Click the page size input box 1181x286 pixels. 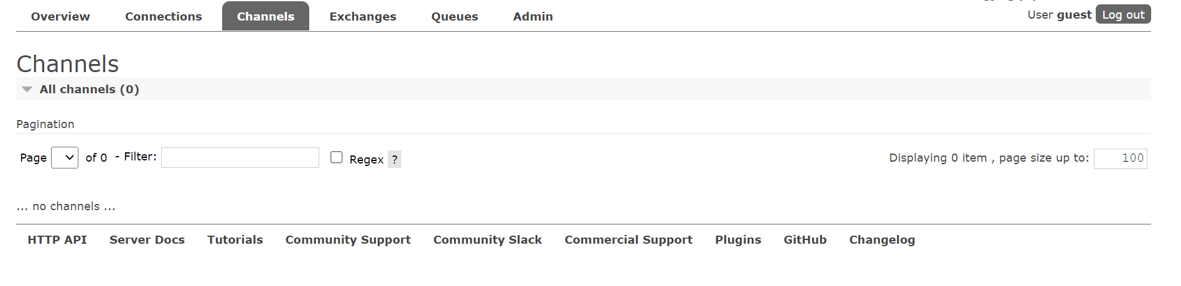[1120, 159]
